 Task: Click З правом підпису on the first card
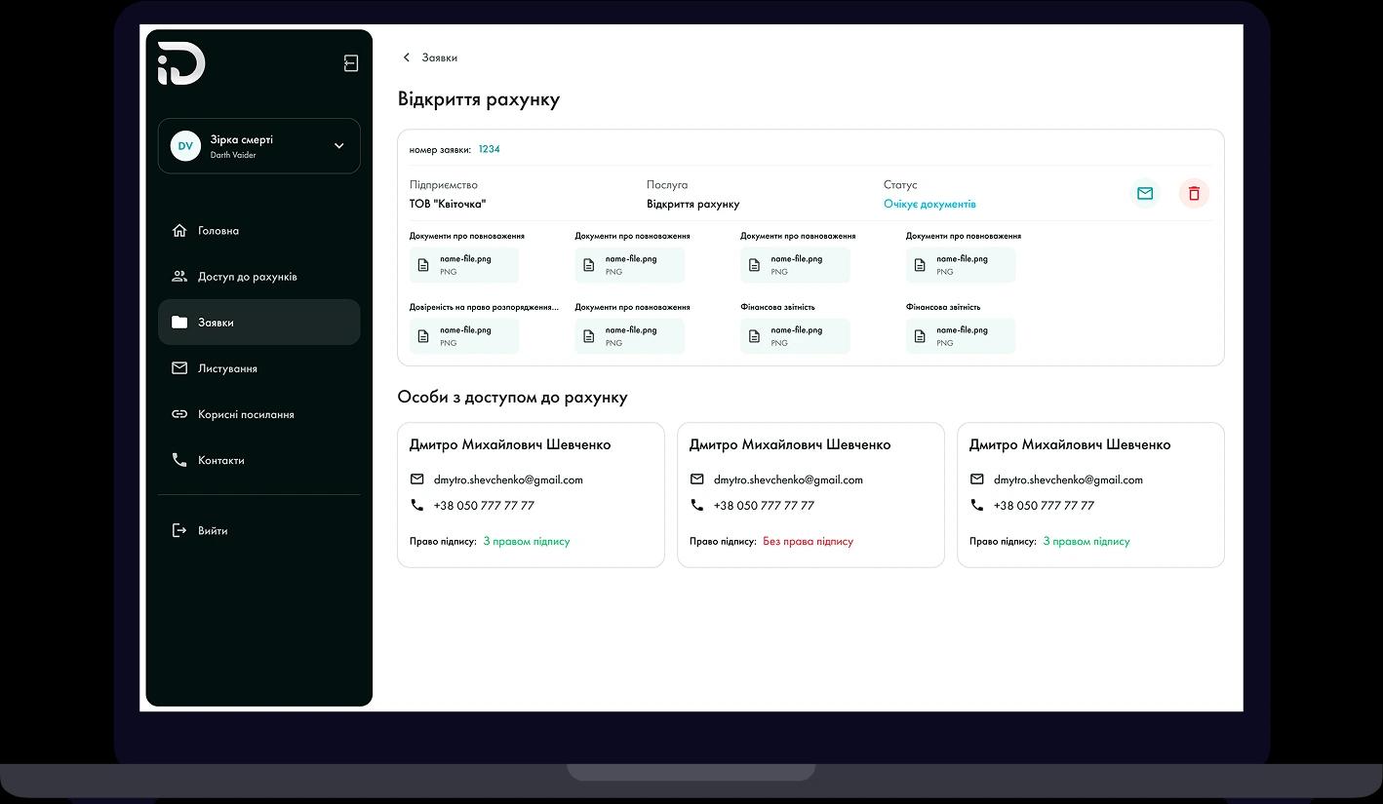click(527, 541)
